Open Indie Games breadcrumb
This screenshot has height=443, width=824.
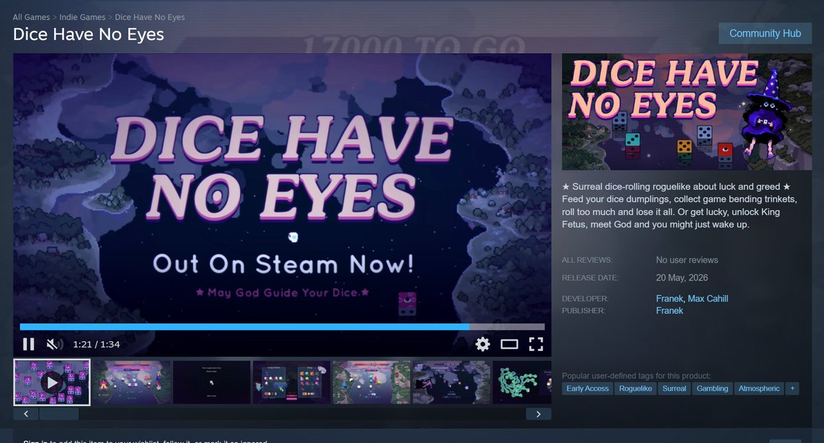[x=82, y=16]
